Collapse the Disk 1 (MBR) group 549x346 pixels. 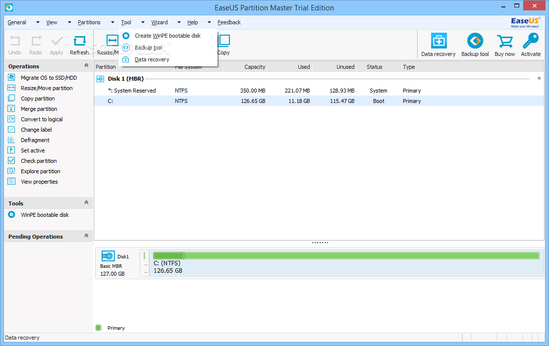tap(539, 78)
